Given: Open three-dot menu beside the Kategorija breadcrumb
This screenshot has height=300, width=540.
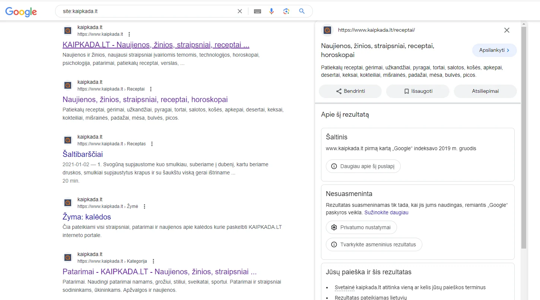Looking at the screenshot, I should click(153, 261).
